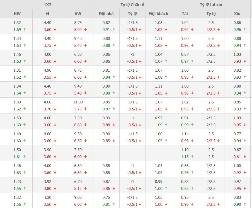252x208 pixels.
Task: Select the 1X2 header group
Action: point(47,5)
